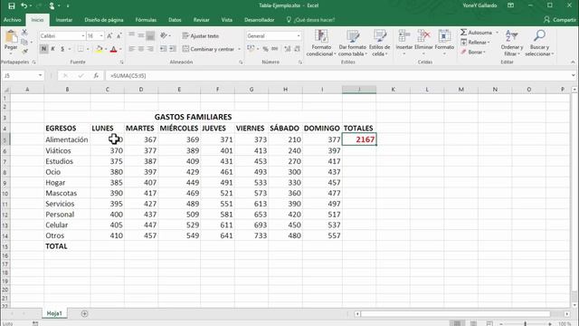Click the Cut scissors icon
The width and height of the screenshot is (579, 326).
[x=24, y=33]
